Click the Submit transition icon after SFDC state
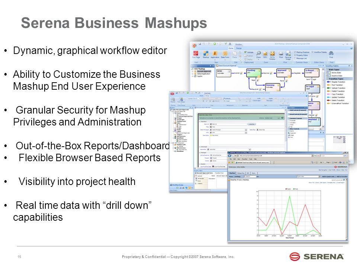This screenshot has height=268, width=357. [241, 73]
